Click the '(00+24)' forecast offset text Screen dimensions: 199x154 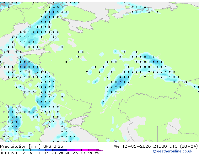[x=189, y=146]
